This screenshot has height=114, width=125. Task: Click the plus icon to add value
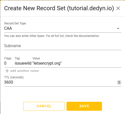click(x=7, y=71)
